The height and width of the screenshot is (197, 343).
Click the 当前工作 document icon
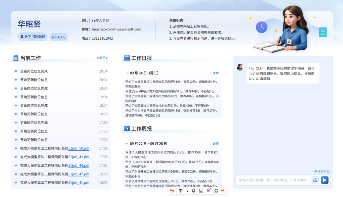coord(16,58)
